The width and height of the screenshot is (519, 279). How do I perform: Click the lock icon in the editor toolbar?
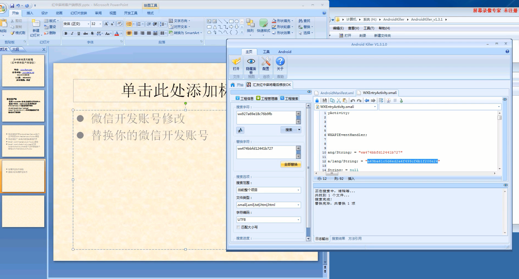pos(317,100)
